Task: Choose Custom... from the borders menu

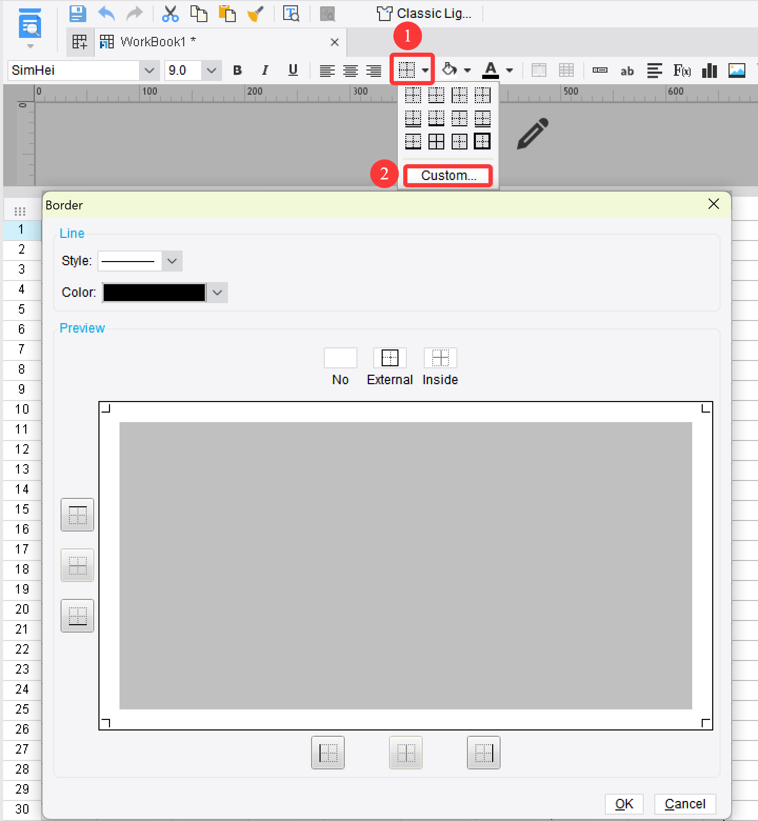Action: pyautogui.click(x=447, y=175)
